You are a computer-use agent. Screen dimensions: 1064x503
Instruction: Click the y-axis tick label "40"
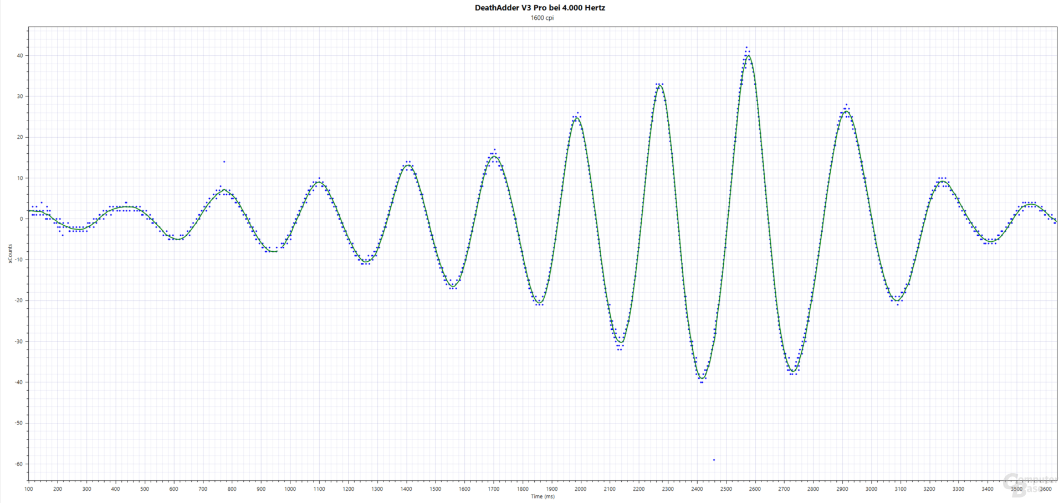tap(20, 55)
